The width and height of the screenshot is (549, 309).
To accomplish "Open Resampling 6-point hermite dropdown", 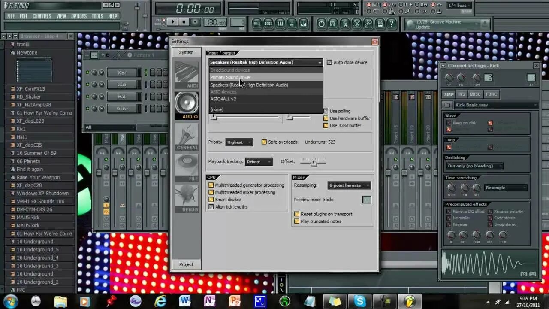I will pyautogui.click(x=349, y=185).
